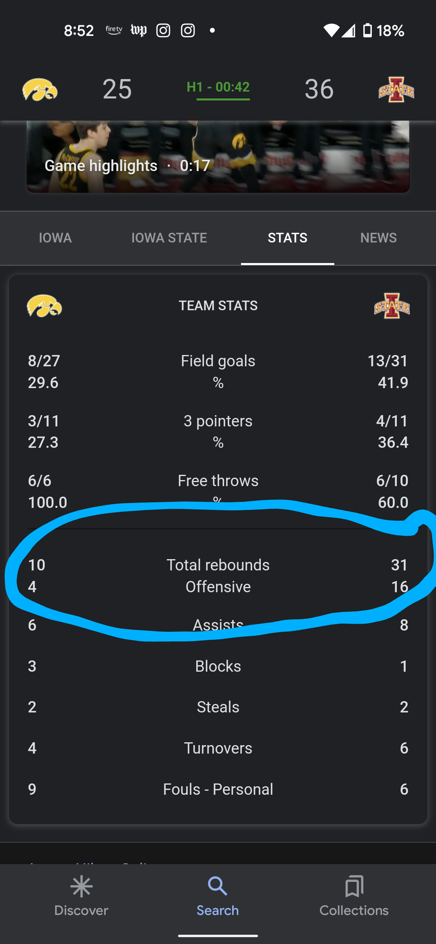The height and width of the screenshot is (944, 436).
Task: Tap the Search magnifier icon
Action: pyautogui.click(x=218, y=886)
